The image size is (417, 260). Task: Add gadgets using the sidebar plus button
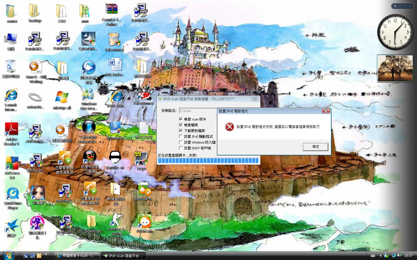(x=395, y=6)
